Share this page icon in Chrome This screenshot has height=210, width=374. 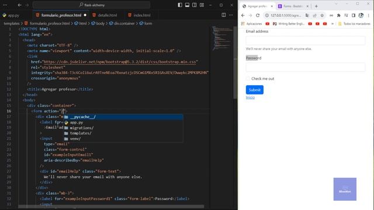pos(314,15)
